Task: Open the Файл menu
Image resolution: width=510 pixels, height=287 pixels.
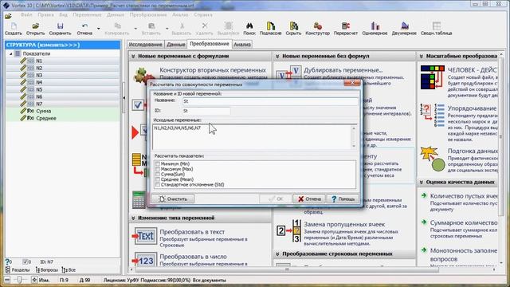Action: [x=26, y=15]
